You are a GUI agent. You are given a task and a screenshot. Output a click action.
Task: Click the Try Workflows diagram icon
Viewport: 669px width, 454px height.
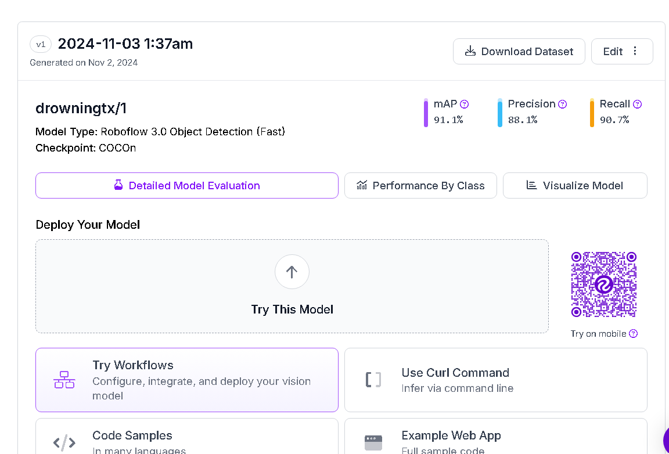[64, 380]
